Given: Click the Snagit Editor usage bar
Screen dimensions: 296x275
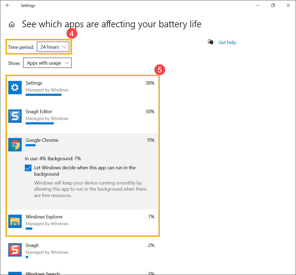Looking at the screenshot, I should (x=40, y=123).
